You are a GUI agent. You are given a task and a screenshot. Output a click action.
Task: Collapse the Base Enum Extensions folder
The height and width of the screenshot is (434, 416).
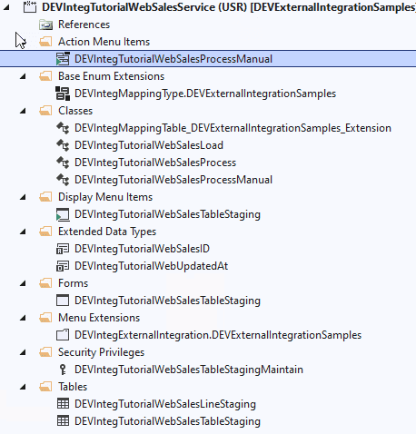tap(23, 76)
